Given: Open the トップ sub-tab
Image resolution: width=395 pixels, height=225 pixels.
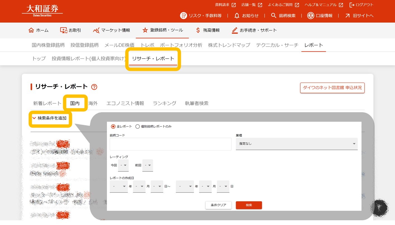Looking at the screenshot, I should (x=39, y=59).
